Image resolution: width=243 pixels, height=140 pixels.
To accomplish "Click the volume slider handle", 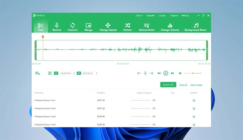I will click(x=193, y=73).
